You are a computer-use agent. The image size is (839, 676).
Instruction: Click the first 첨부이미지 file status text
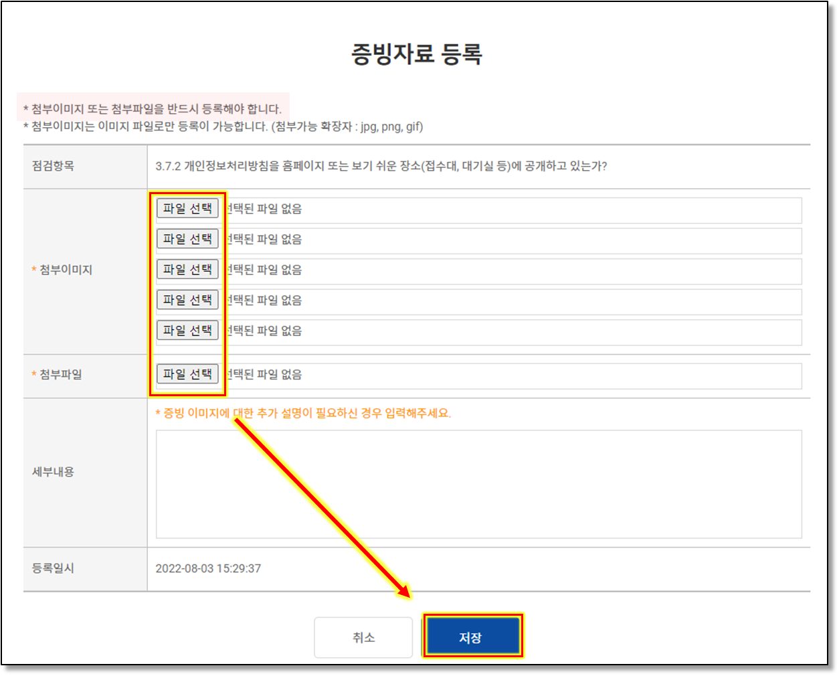[x=264, y=209]
